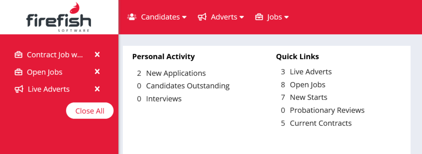The width and height of the screenshot is (422, 154).
Task: Click briefcase icon beside Contract Job tab
Action: pos(18,55)
